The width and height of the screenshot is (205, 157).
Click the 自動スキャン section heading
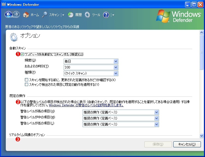(18, 48)
